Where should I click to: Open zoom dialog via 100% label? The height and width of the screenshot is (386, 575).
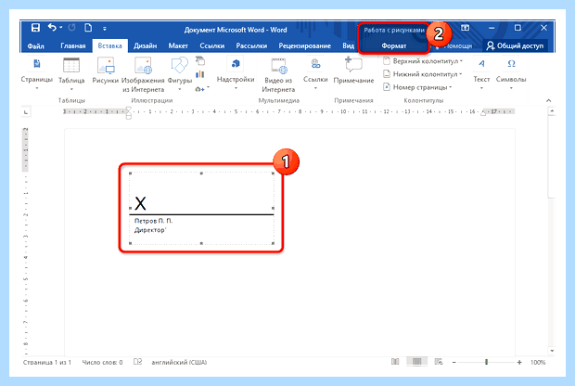click(538, 363)
